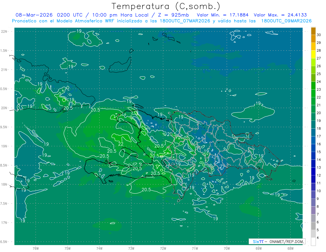Click the "Valor Max. = 24.4133" text
The image size is (326, 252).
tap(280, 15)
